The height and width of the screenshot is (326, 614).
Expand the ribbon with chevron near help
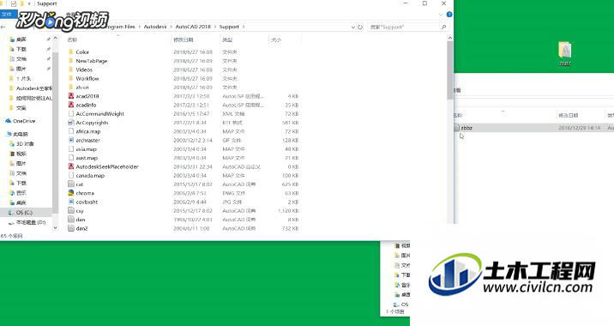coord(441,15)
